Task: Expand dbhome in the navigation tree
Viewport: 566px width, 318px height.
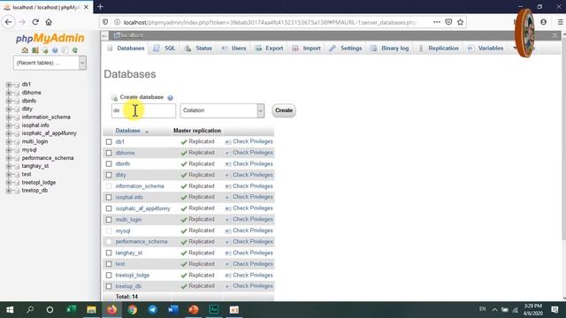Action: pyautogui.click(x=9, y=93)
